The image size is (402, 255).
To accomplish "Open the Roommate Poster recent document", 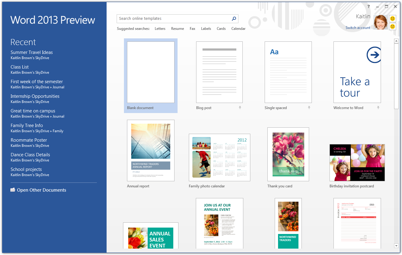I will click(x=29, y=140).
